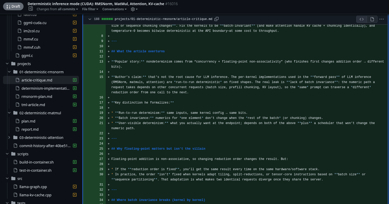
Task: Click modified status icon for llama-kv-cache.cpp
Action: (x=75, y=195)
